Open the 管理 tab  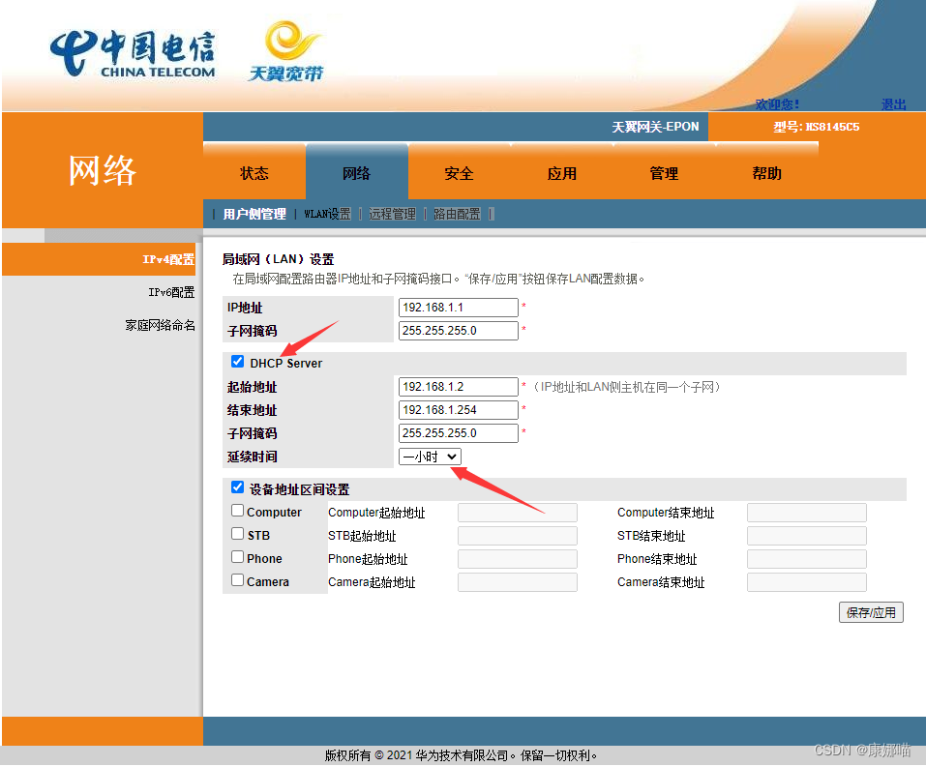tap(664, 173)
